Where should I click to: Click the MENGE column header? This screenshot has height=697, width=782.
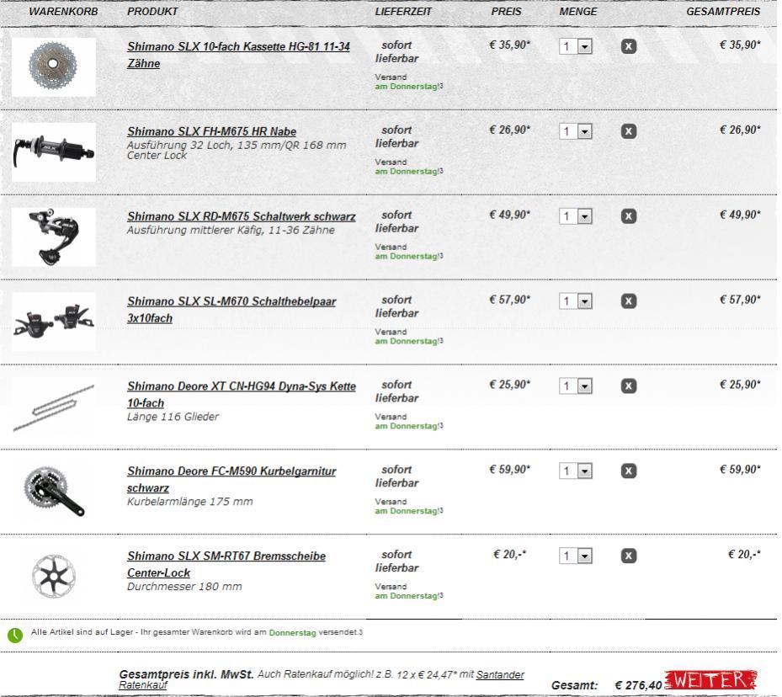pyautogui.click(x=578, y=12)
